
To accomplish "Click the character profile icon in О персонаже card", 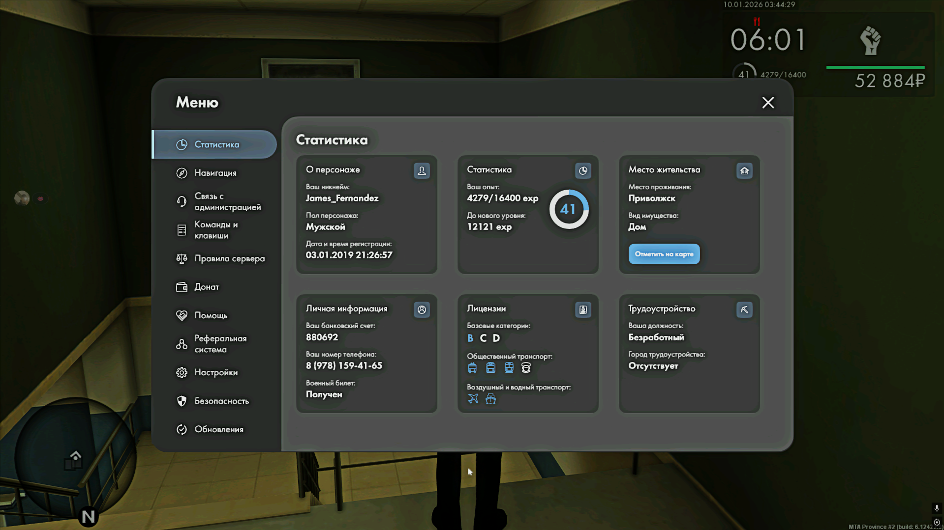I will click(422, 170).
